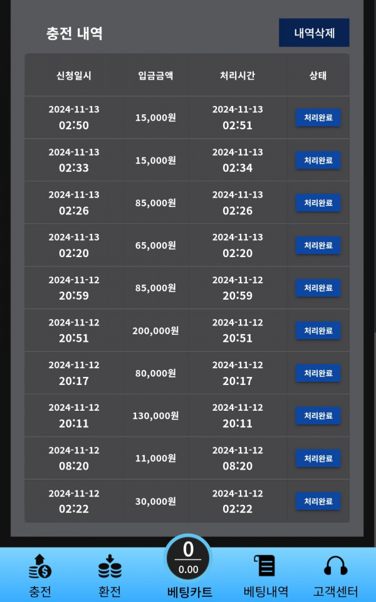Select the 충전 tab label
376x602 pixels.
pyautogui.click(x=40, y=591)
